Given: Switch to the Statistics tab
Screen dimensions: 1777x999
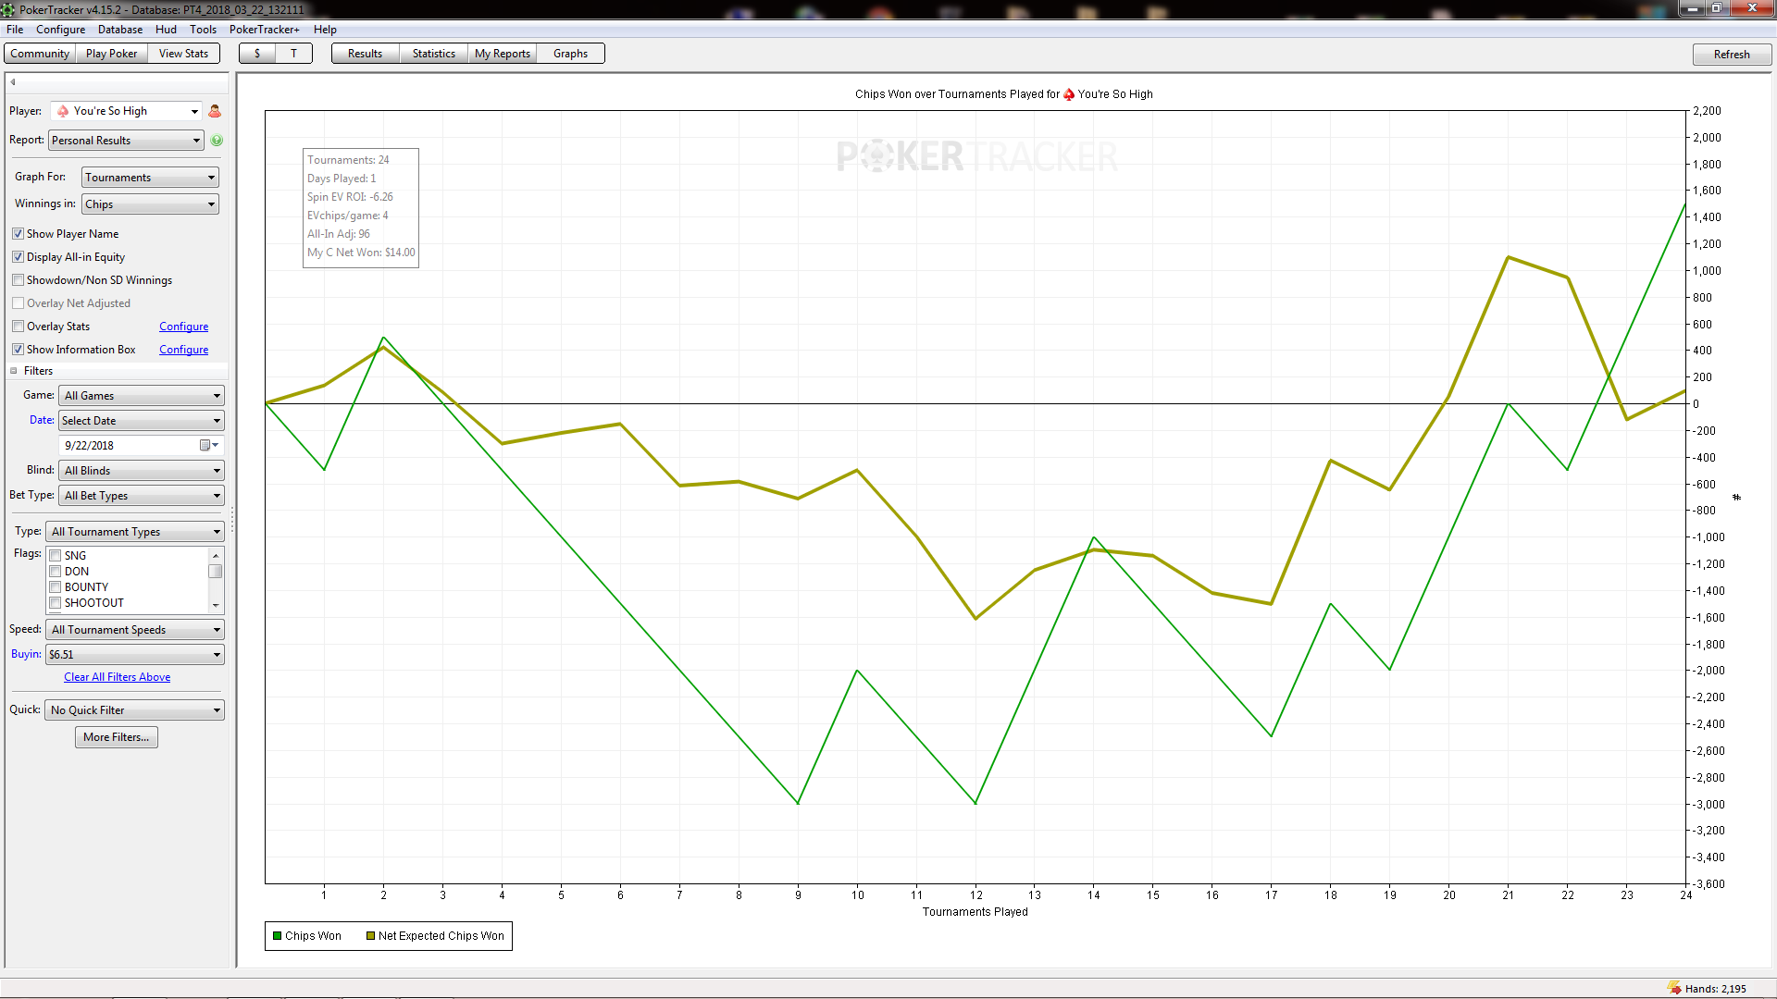Looking at the screenshot, I should (434, 54).
